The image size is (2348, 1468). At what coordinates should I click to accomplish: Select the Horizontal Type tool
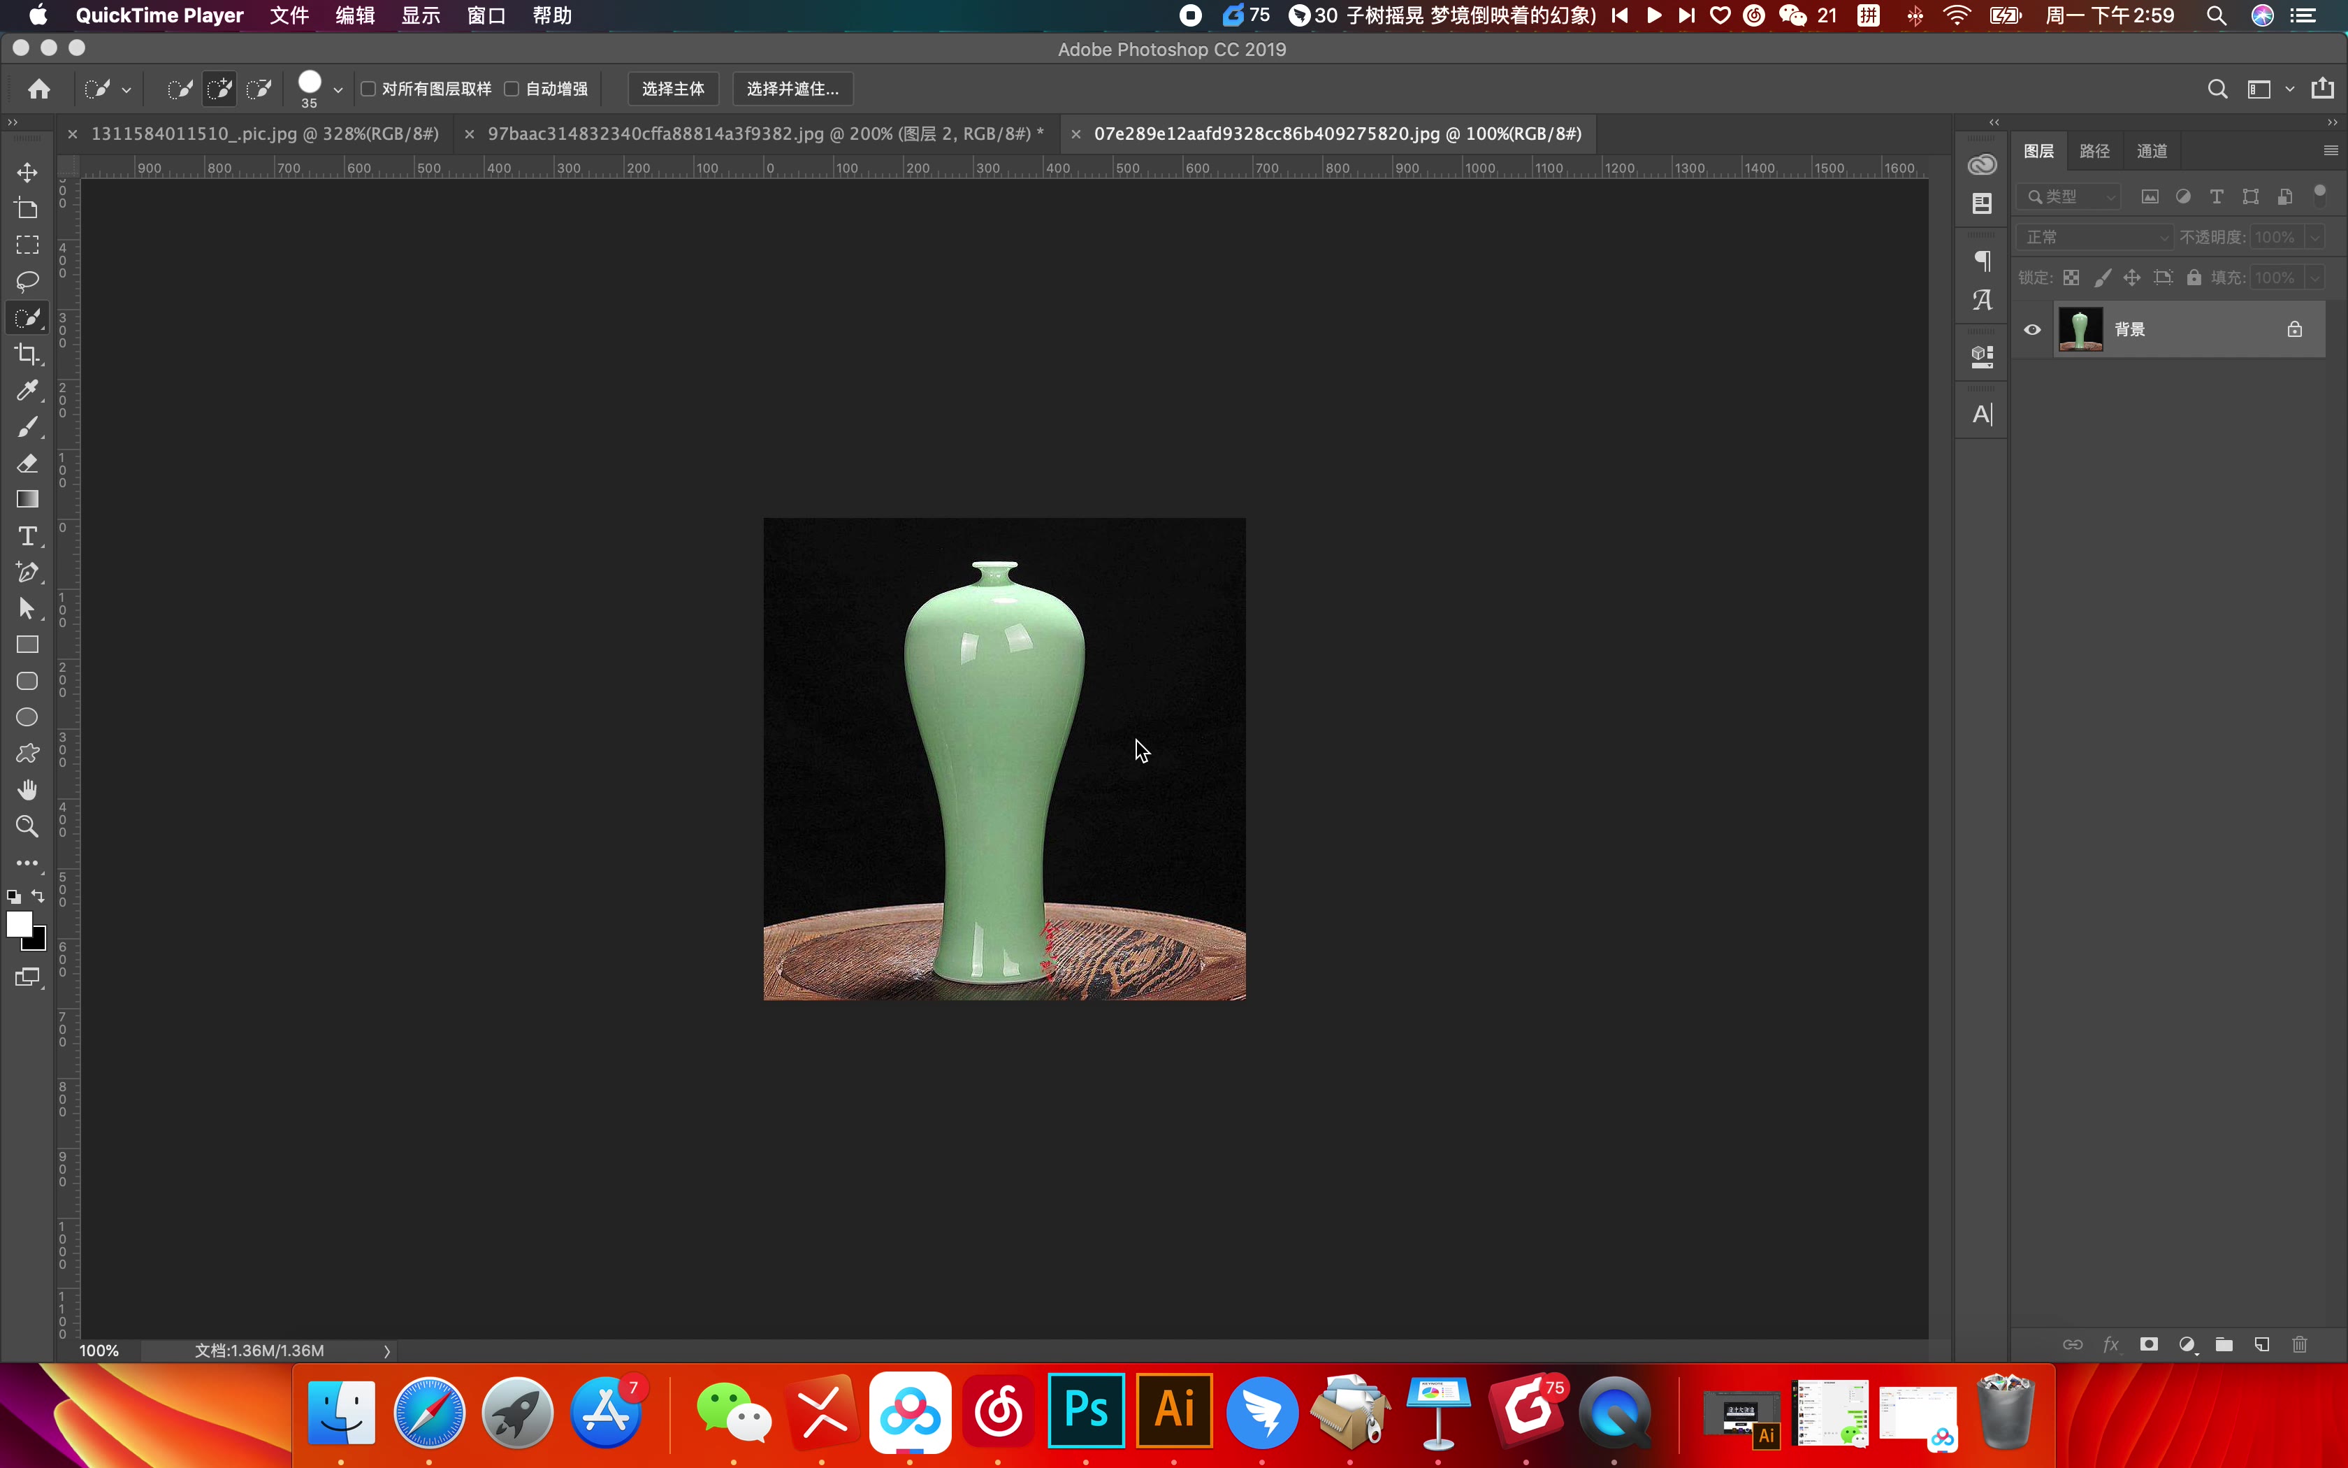pyautogui.click(x=27, y=536)
